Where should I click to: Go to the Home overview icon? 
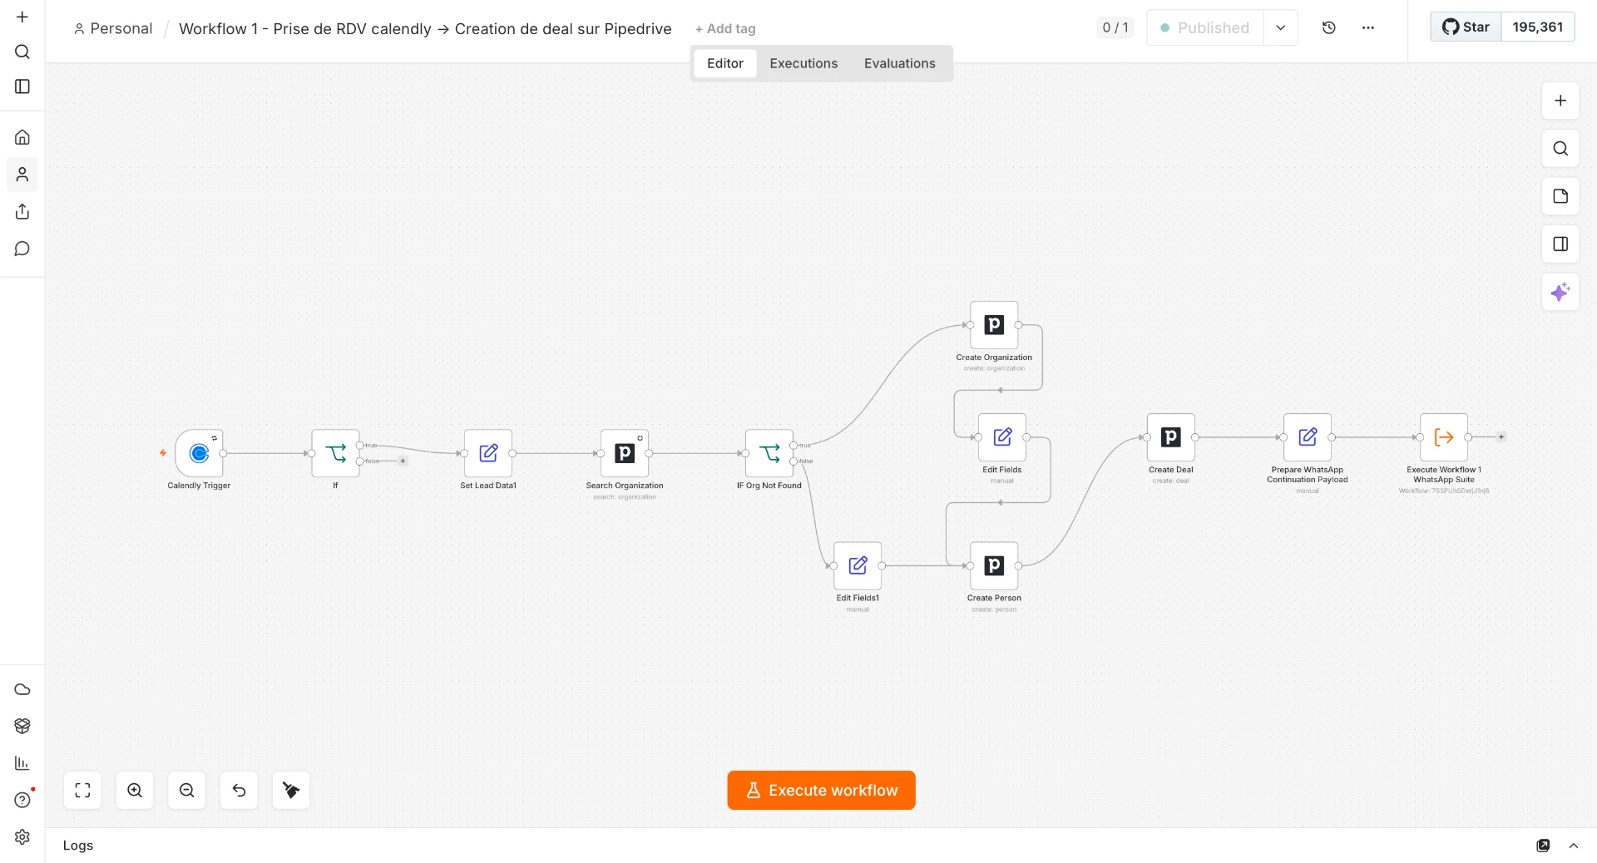[22, 137]
